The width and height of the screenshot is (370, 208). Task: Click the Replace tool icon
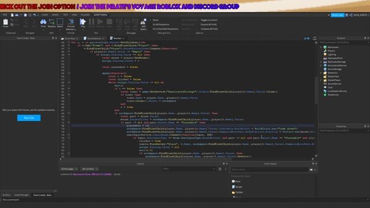point(51,22)
